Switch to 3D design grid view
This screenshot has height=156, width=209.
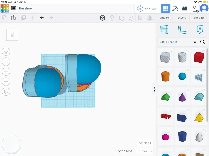point(165,9)
